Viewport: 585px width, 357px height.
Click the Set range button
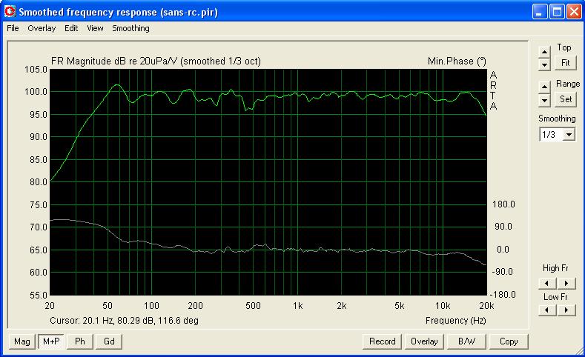pos(565,99)
